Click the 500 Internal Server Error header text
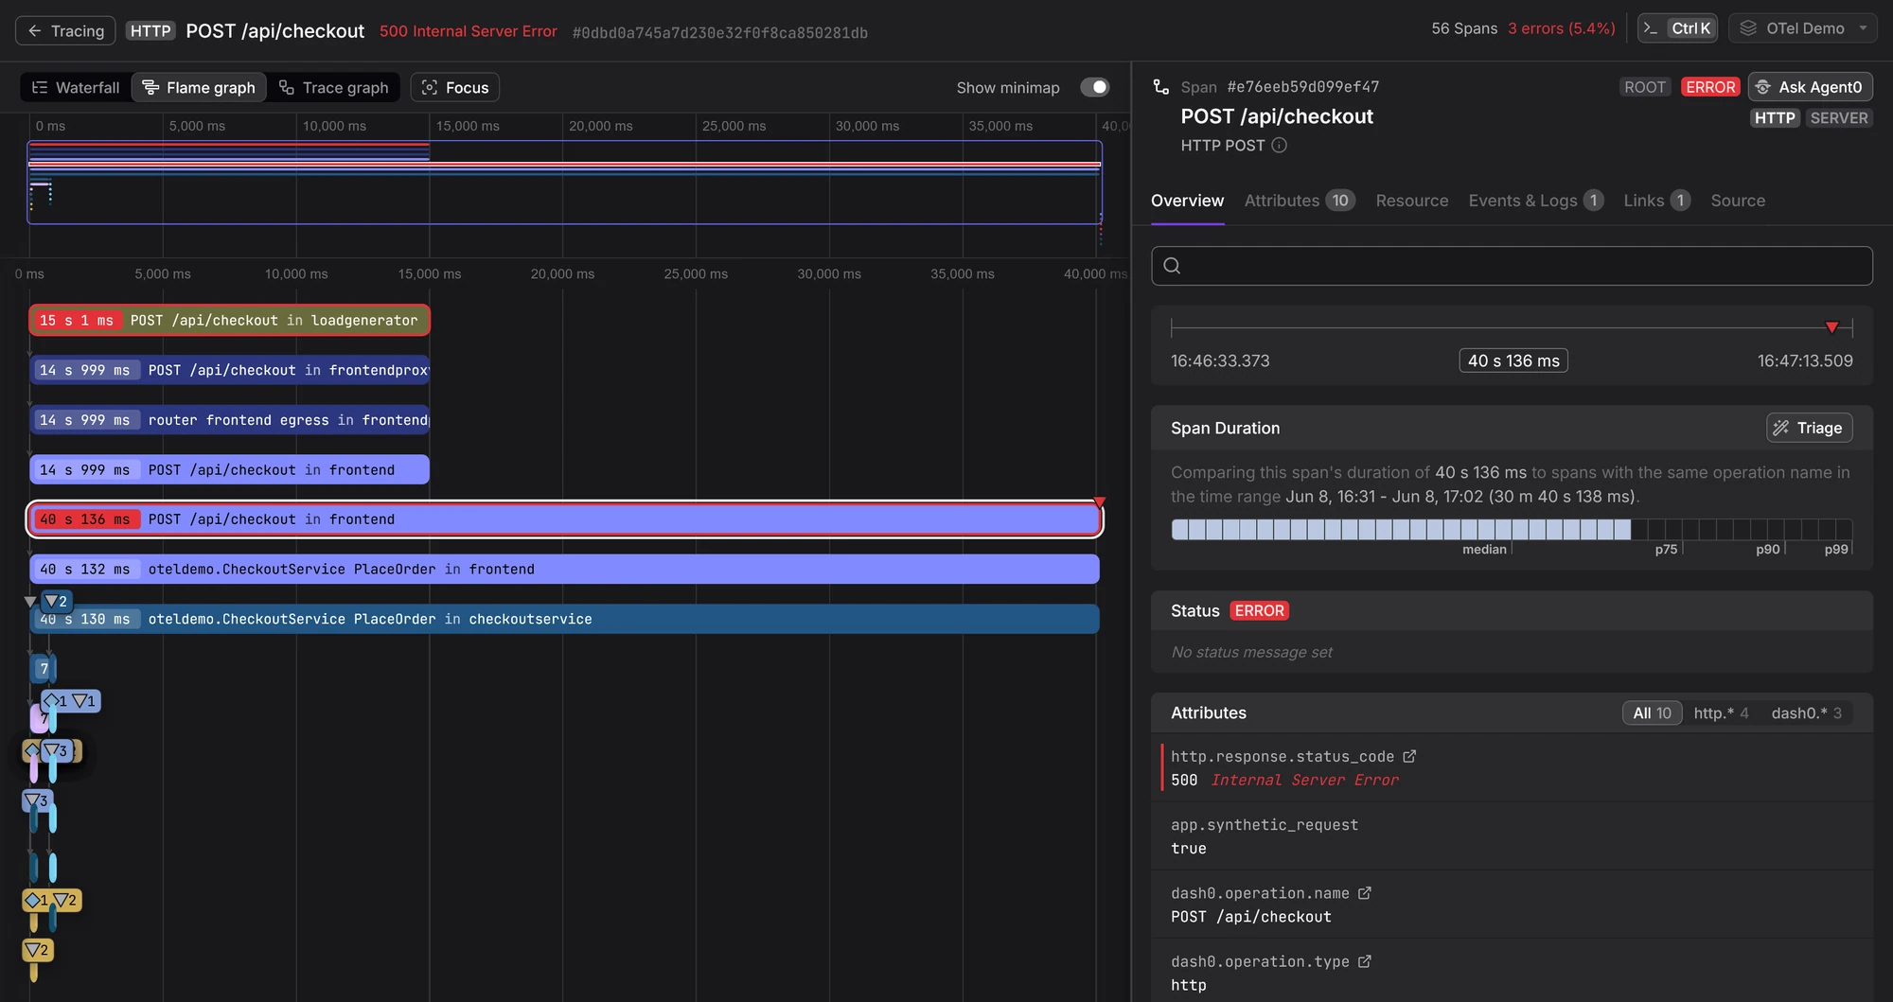Viewport: 1893px width, 1002px height. 469,31
